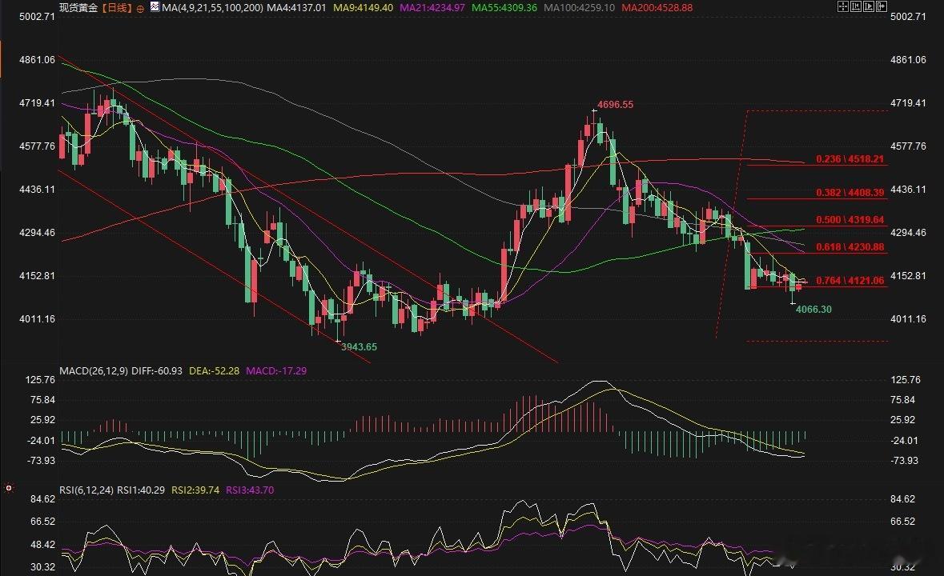
Task: Click the MA100:4259.10 value
Action: (x=579, y=8)
